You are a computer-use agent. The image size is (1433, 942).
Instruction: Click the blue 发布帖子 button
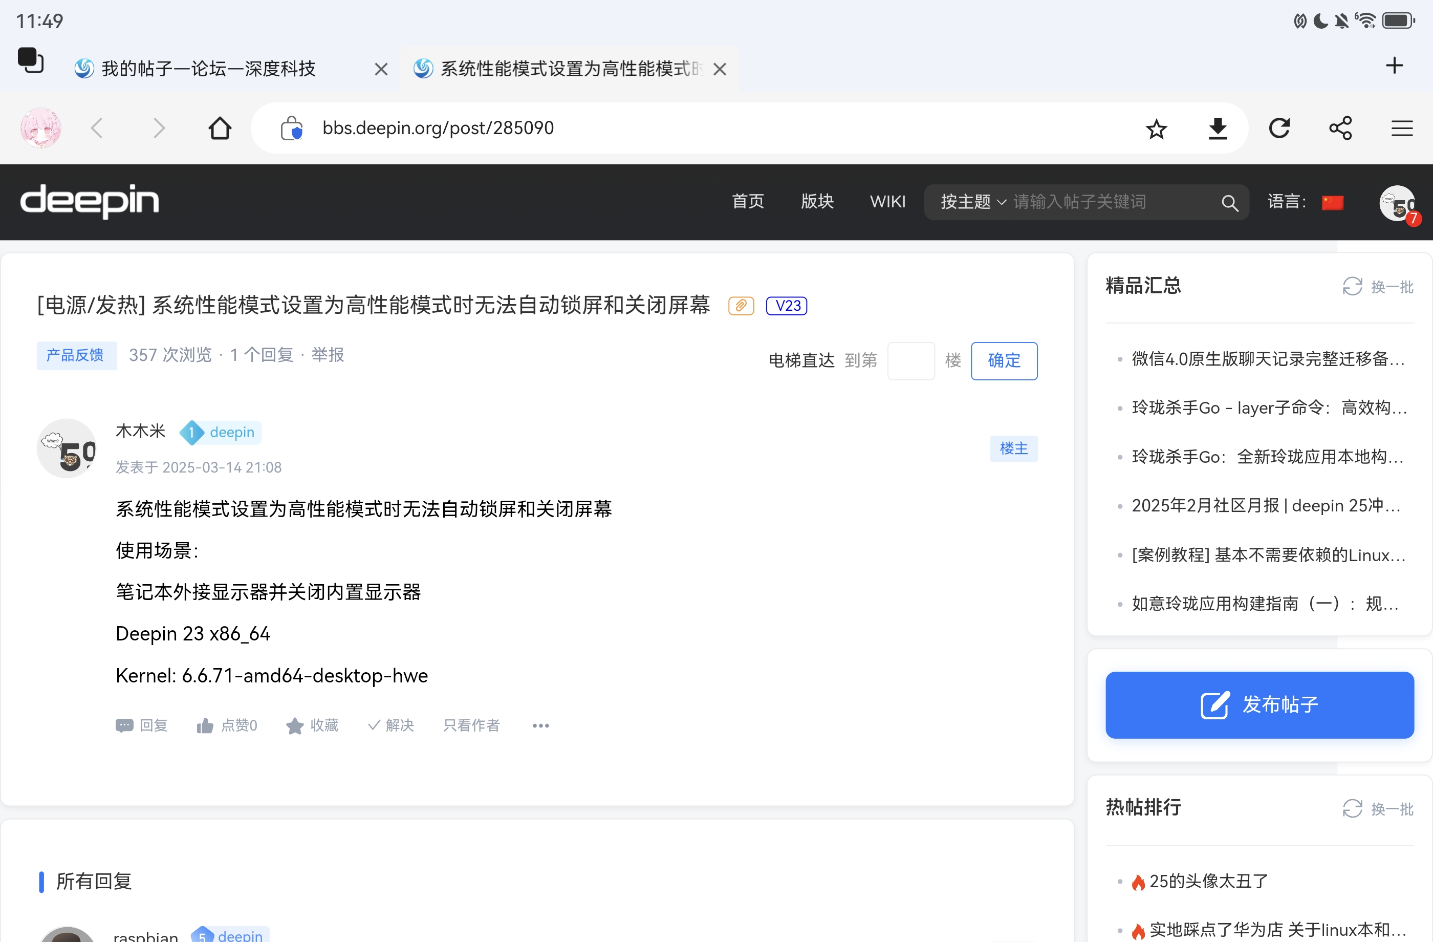[x=1260, y=704]
